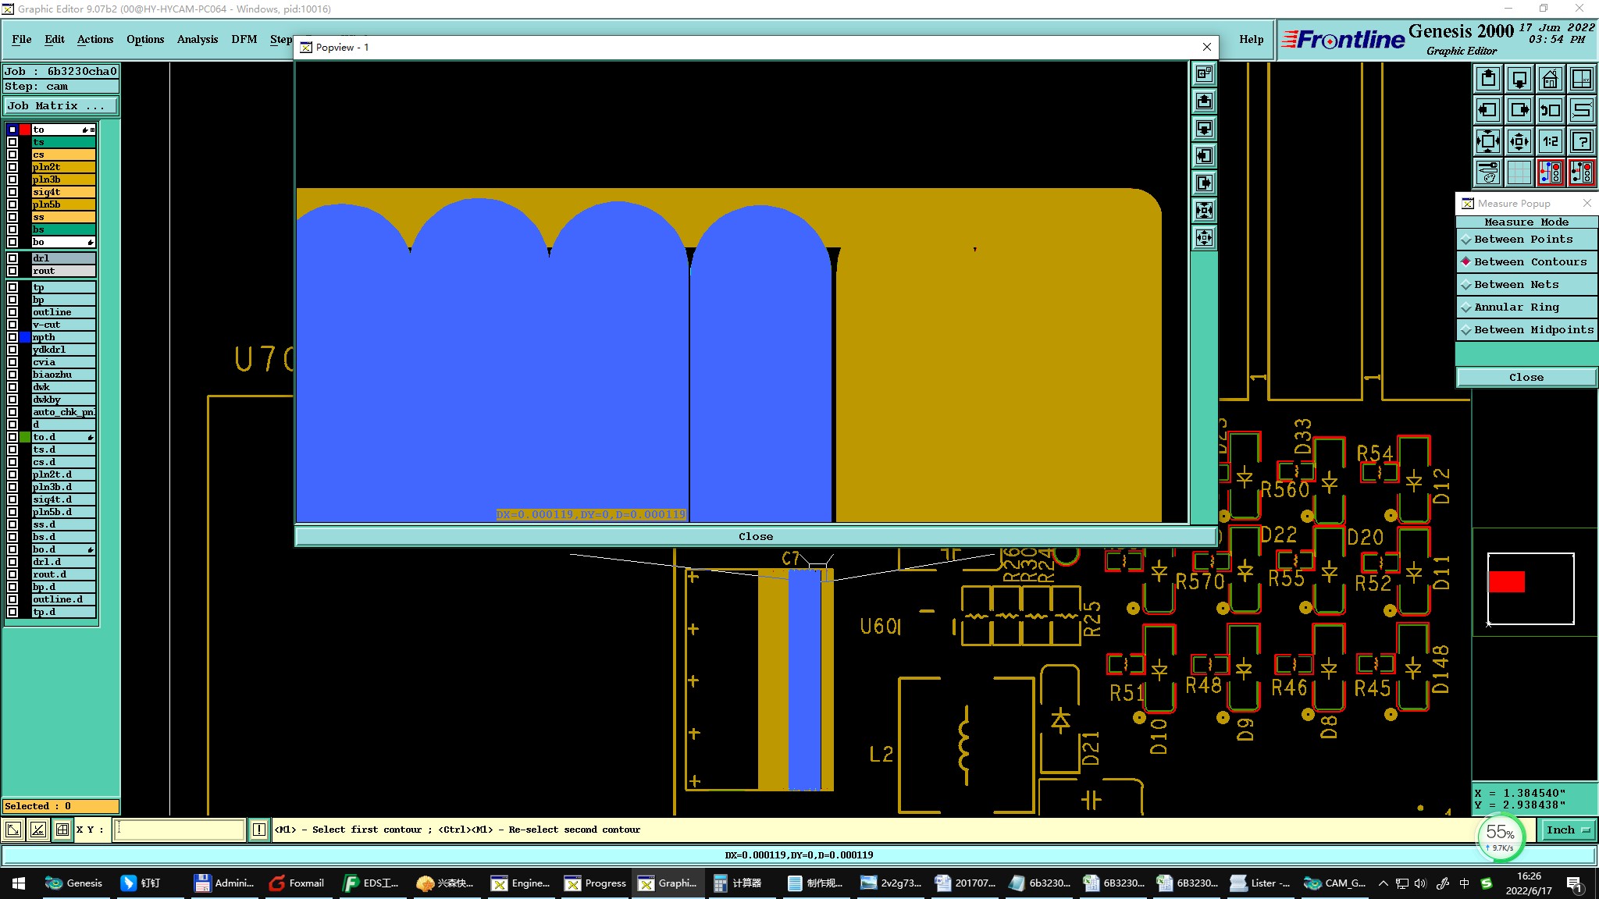Toggle display checkbox for drl layer

tap(12, 258)
